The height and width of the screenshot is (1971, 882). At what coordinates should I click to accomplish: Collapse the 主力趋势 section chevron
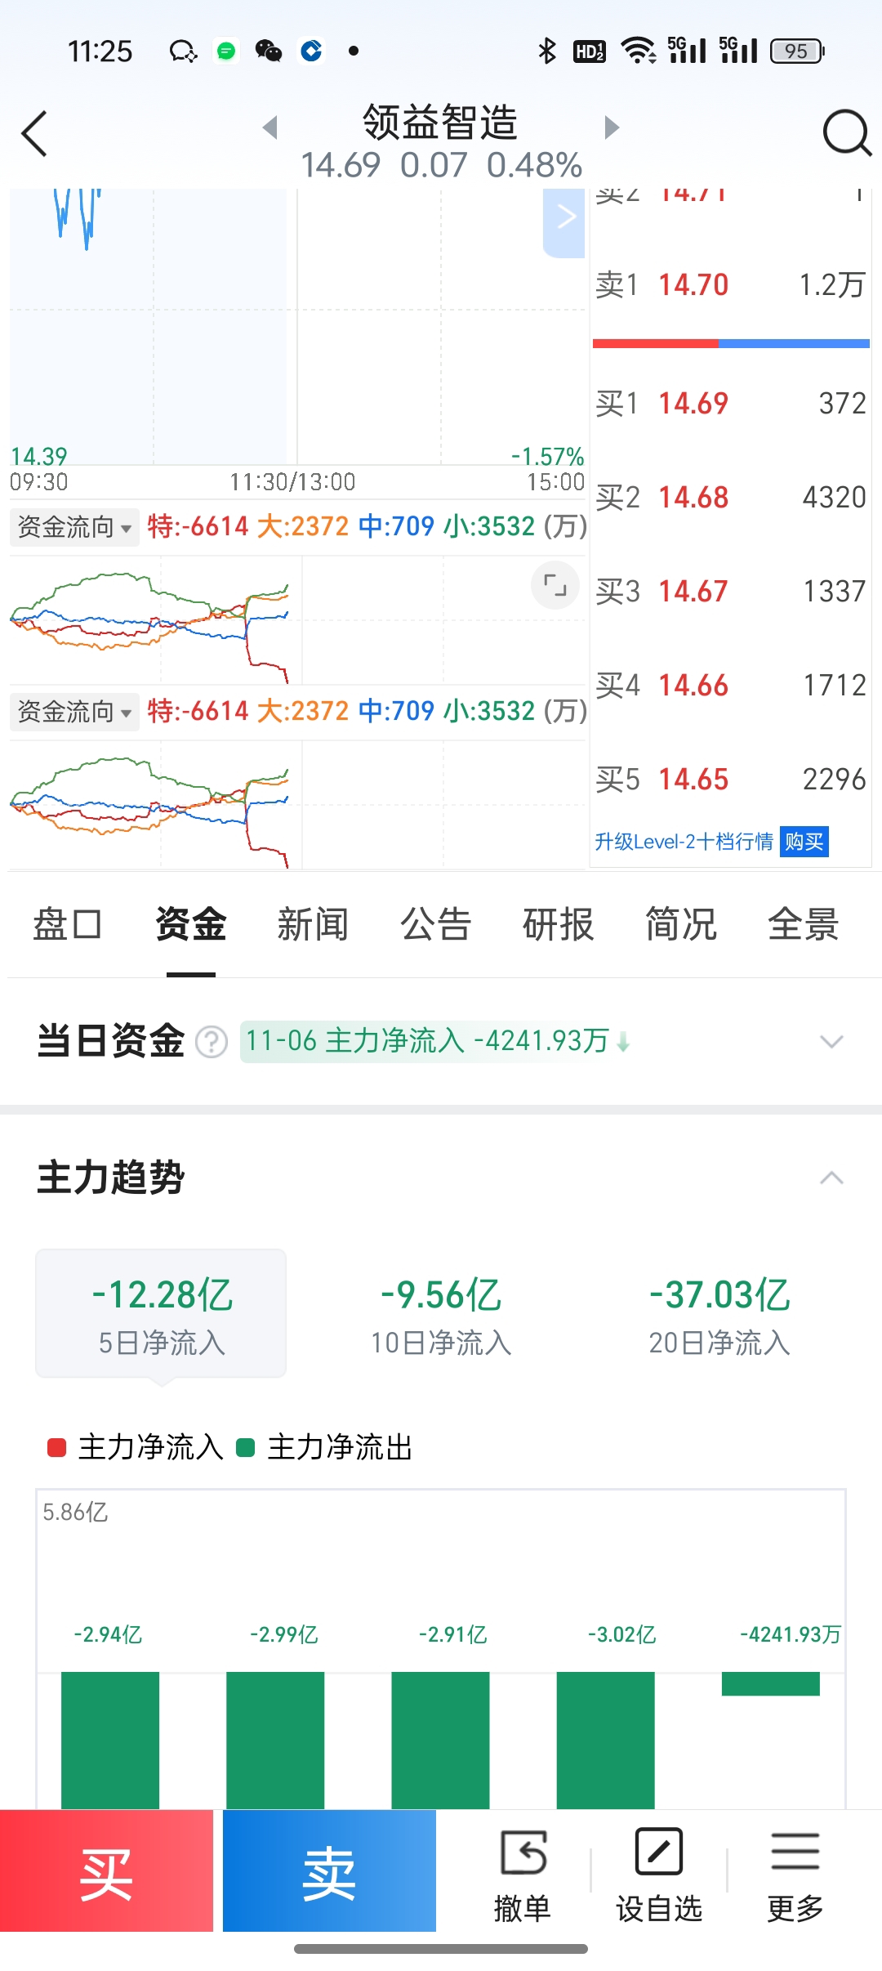(831, 1178)
